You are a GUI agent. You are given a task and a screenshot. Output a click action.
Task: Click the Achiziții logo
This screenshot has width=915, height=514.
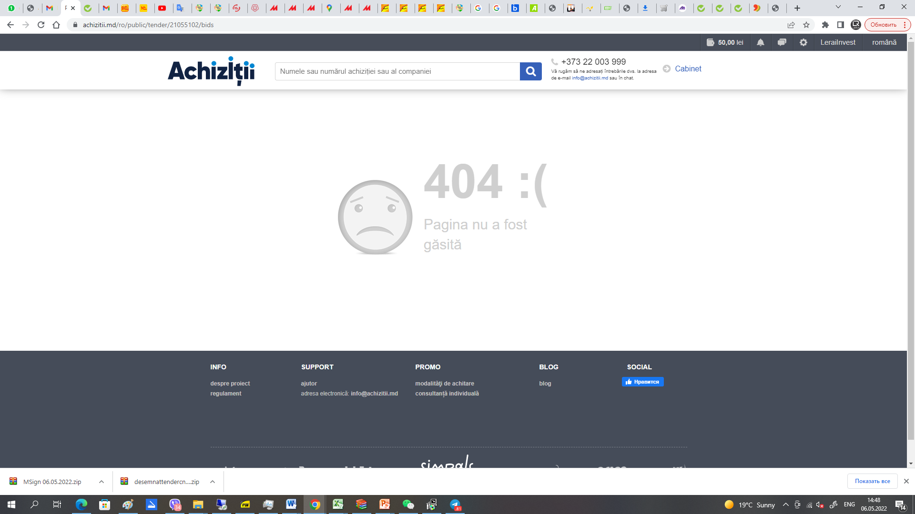[x=211, y=71]
